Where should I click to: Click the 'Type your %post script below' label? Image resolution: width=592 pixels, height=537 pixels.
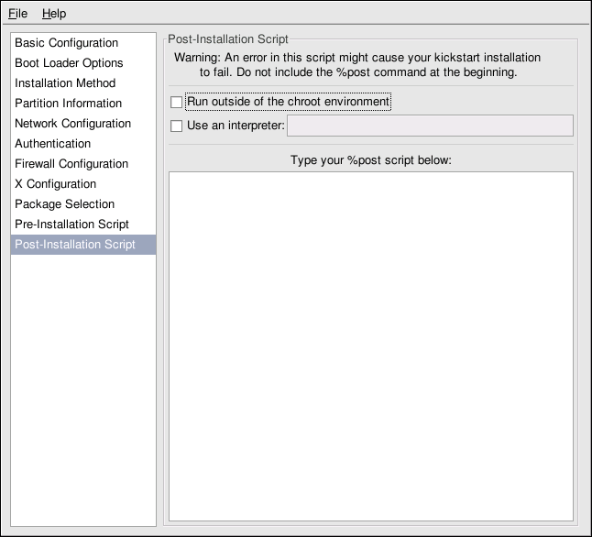coord(371,160)
